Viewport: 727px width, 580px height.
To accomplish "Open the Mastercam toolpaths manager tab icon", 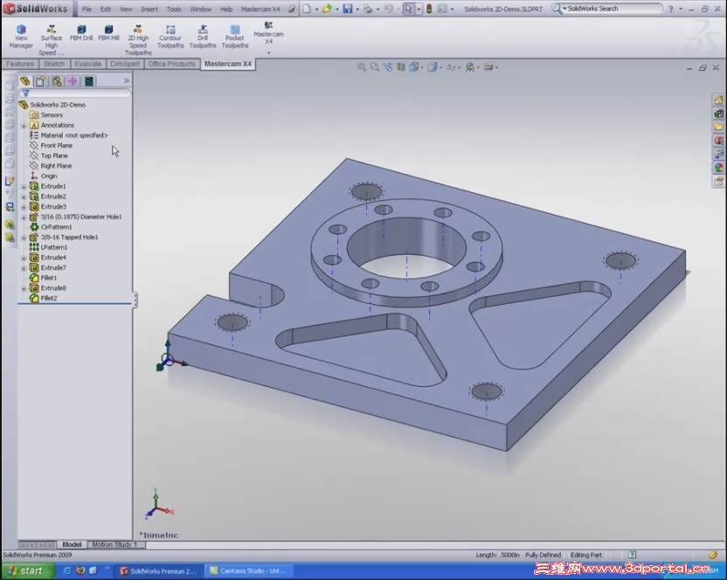I will (89, 81).
